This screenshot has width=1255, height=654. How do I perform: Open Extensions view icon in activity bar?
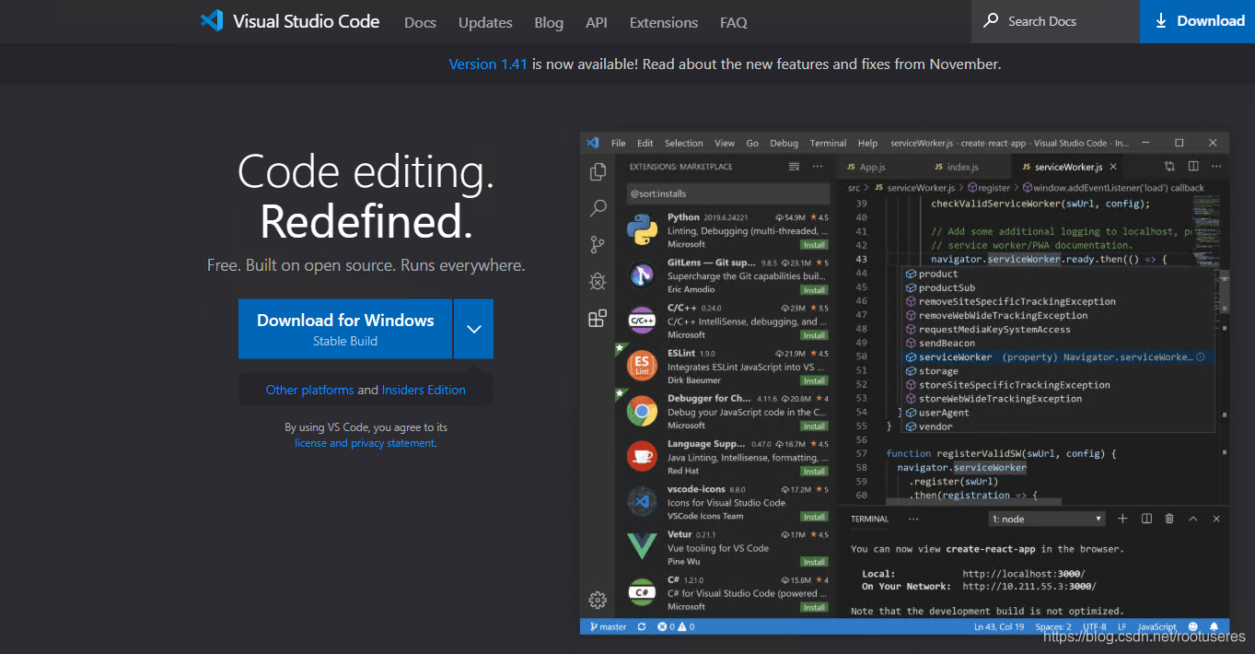pyautogui.click(x=598, y=319)
